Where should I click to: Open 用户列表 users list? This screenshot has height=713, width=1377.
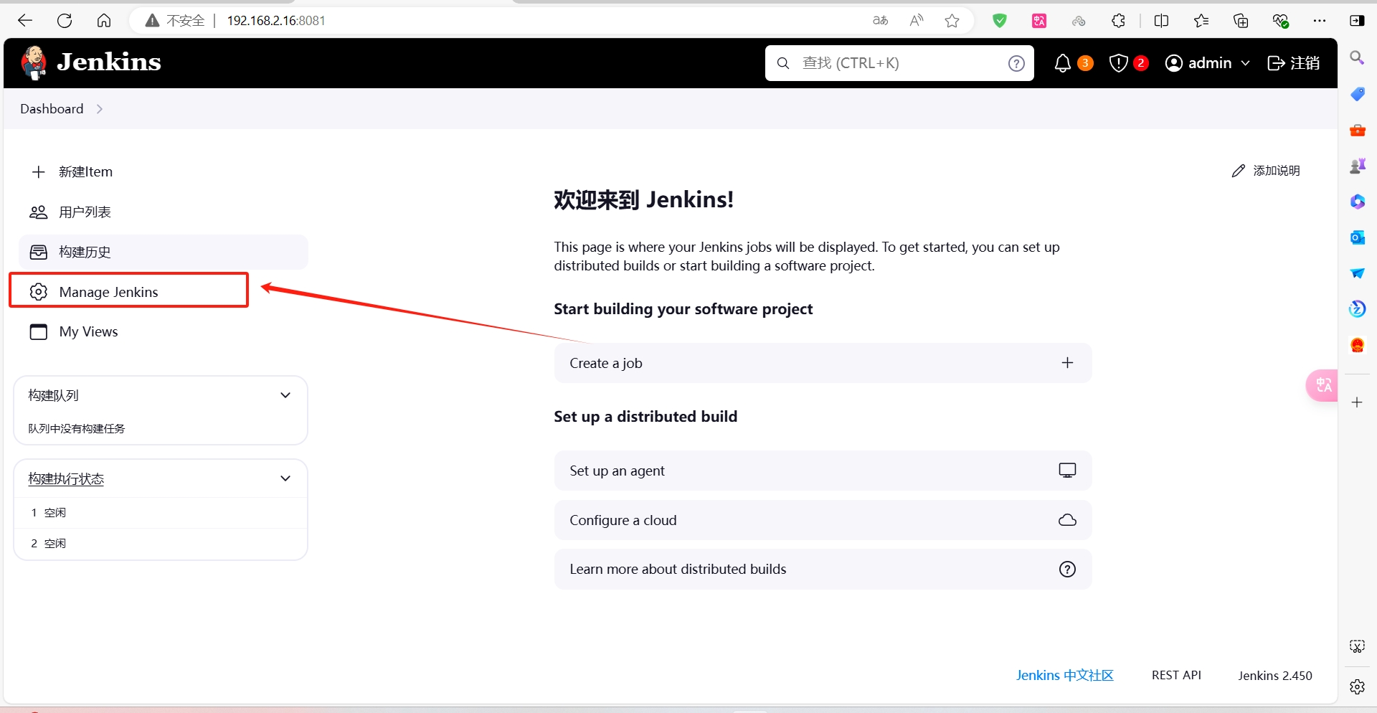tap(164, 212)
